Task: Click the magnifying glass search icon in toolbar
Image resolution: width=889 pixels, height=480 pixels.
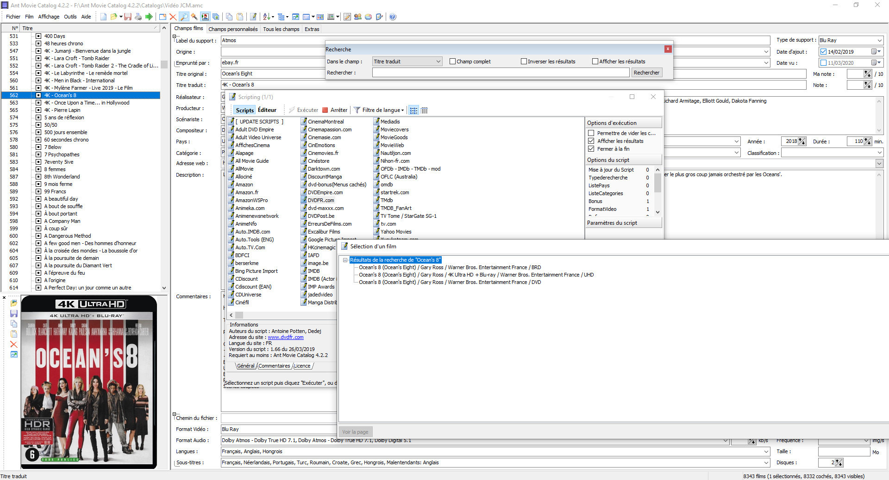Action: point(184,17)
